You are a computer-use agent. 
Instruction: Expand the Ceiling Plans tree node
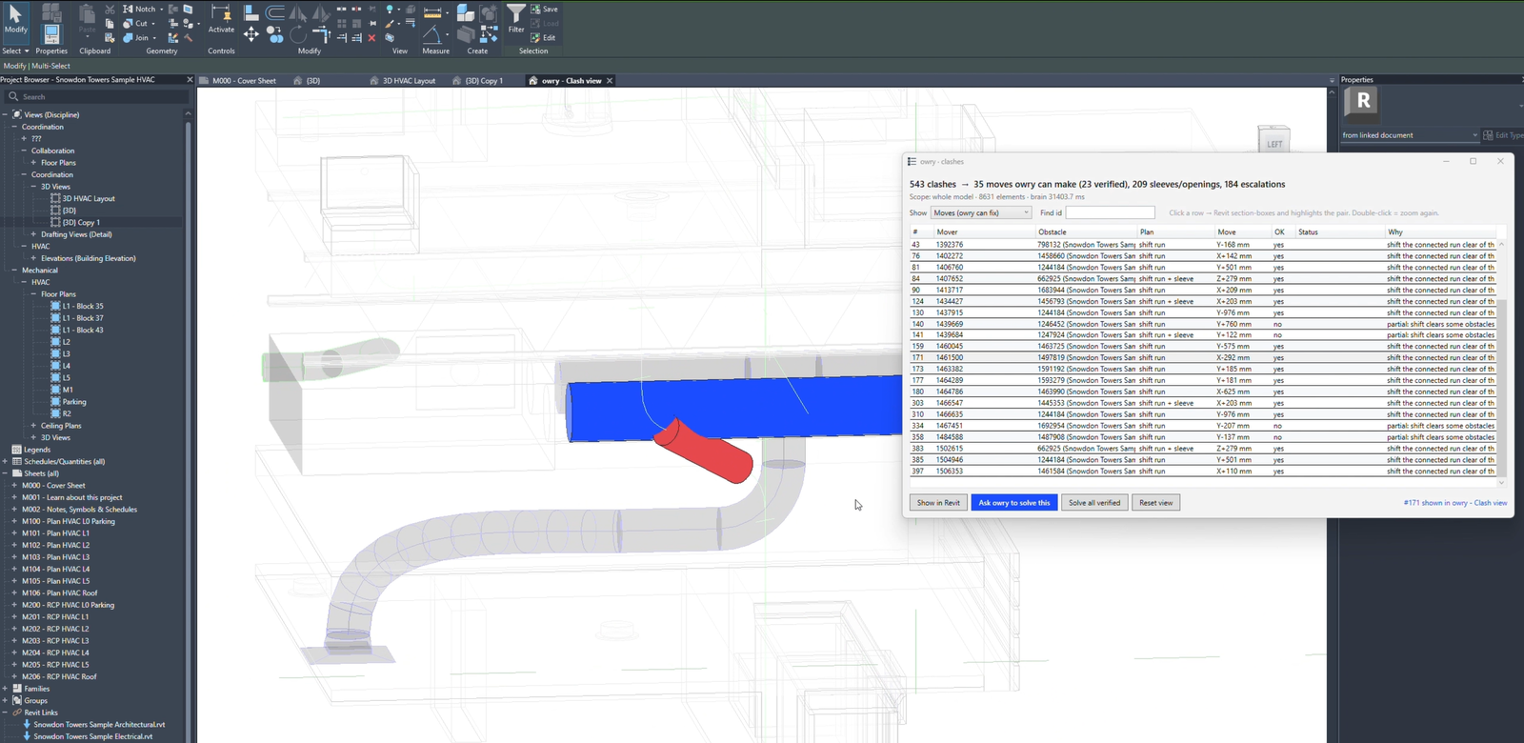coord(33,426)
